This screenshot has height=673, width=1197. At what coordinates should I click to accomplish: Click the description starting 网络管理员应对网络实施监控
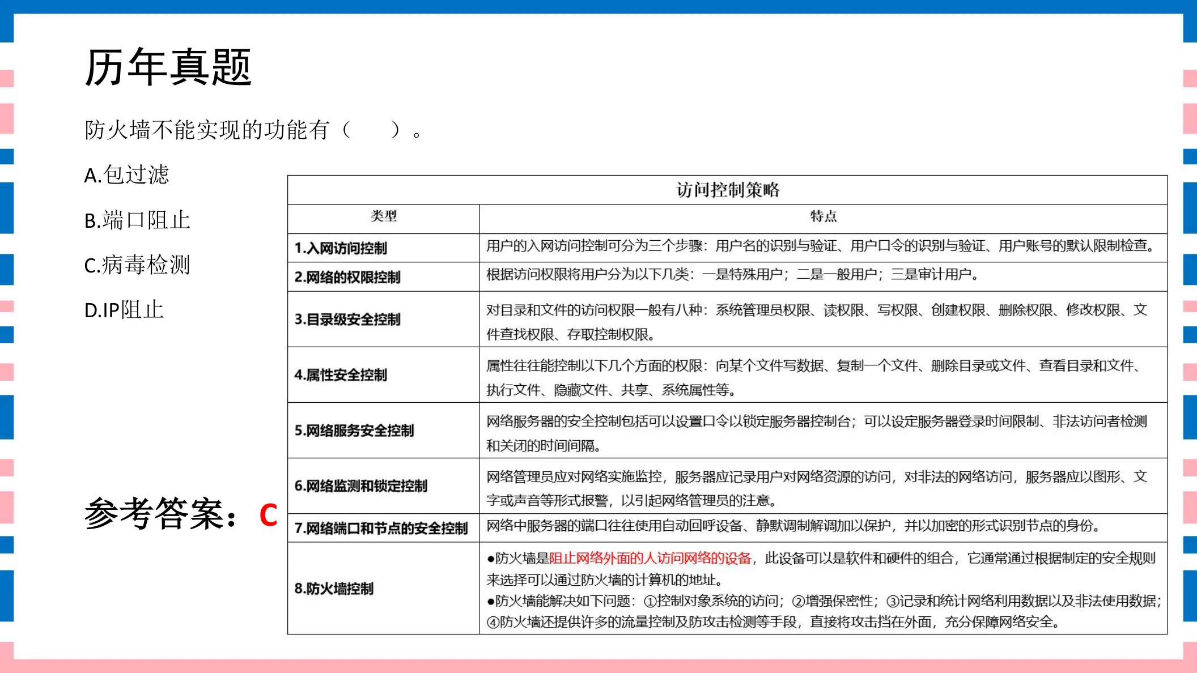click(x=817, y=488)
